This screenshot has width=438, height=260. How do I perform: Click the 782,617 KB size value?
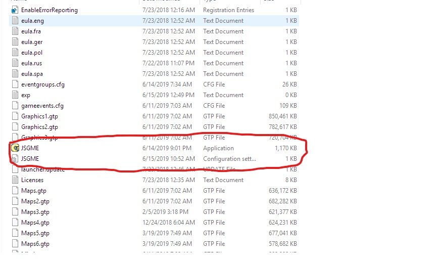click(x=283, y=127)
